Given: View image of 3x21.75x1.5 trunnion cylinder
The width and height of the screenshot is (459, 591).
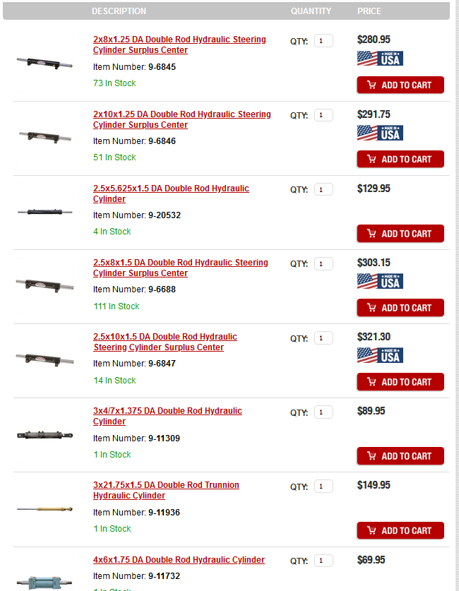Looking at the screenshot, I should coord(44,508).
